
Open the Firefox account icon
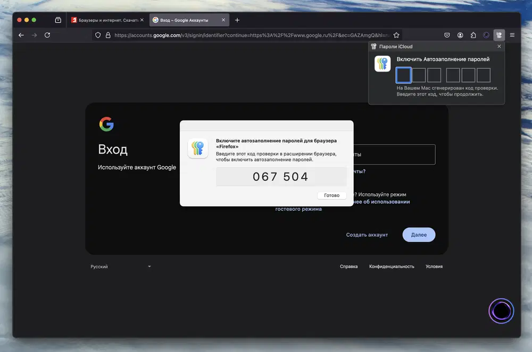pos(460,35)
